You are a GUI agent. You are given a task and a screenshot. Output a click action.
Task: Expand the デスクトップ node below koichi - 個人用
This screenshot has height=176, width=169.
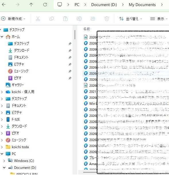click(2, 99)
